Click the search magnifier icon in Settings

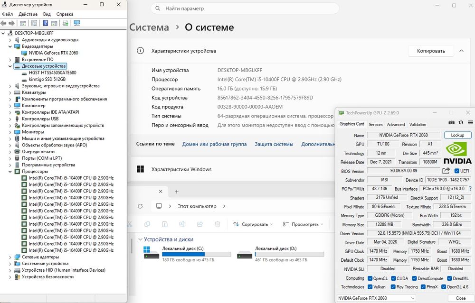158,9
